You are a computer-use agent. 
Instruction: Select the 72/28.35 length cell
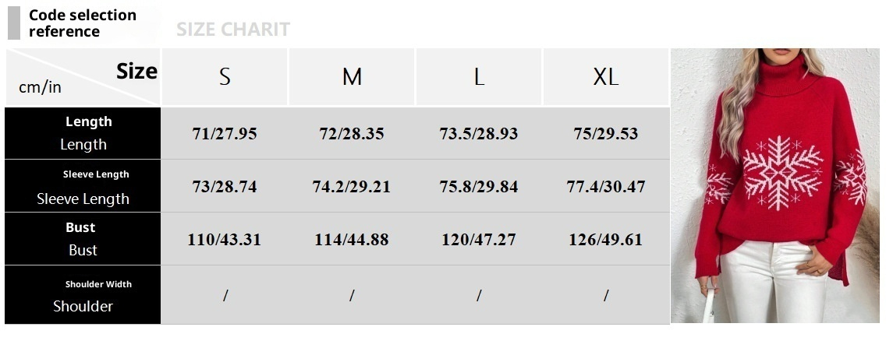coord(352,133)
